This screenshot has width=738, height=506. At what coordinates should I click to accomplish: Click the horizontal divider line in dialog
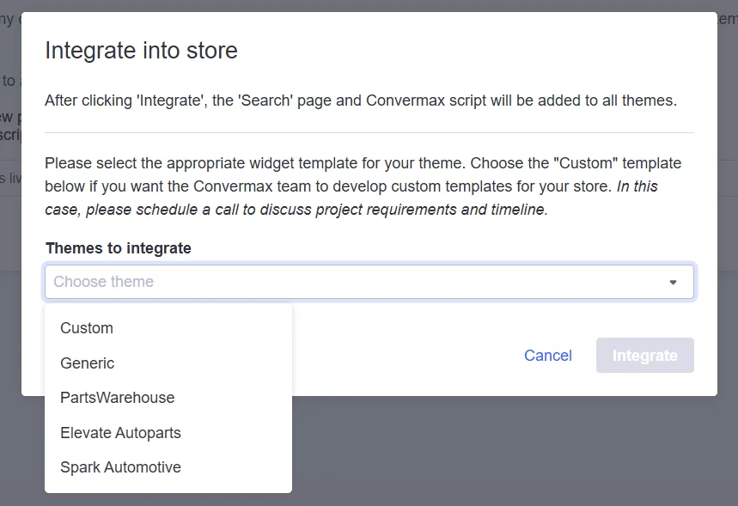[369, 132]
